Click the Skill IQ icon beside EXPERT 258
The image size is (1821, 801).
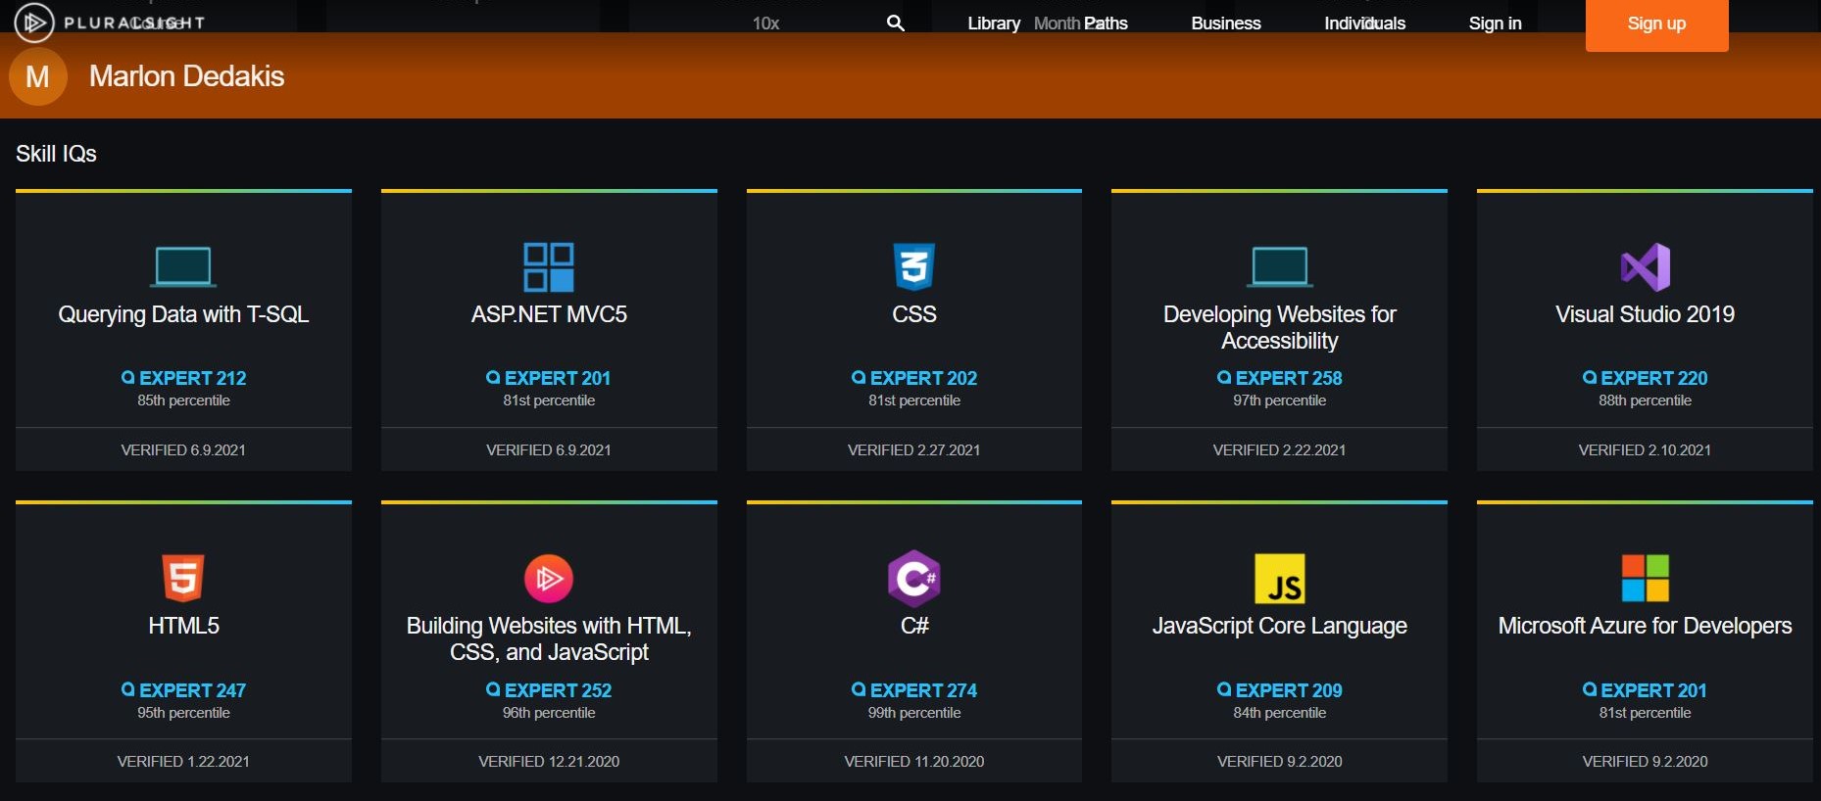1224,377
